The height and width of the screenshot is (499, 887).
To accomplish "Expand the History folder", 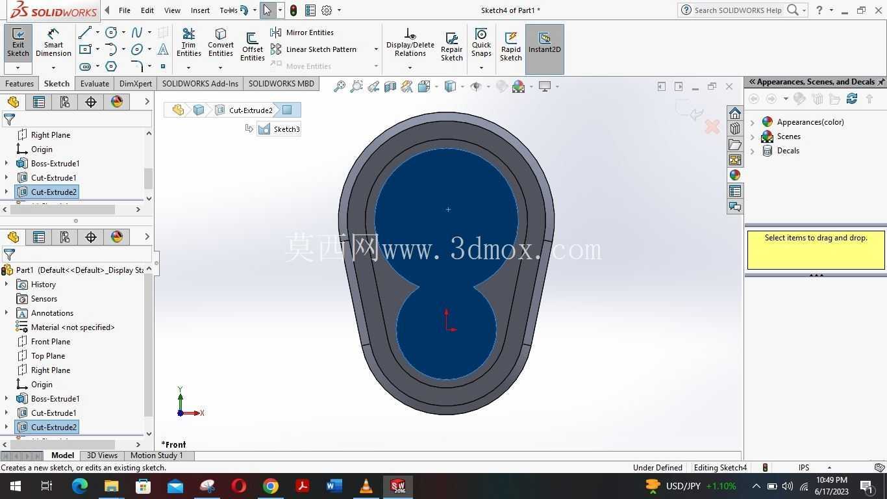I will [x=6, y=285].
